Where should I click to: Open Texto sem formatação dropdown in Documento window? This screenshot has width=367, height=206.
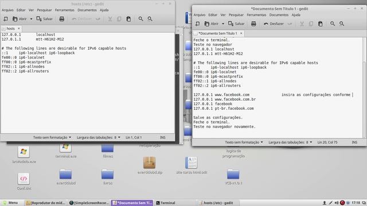pyautogui.click(x=244, y=142)
